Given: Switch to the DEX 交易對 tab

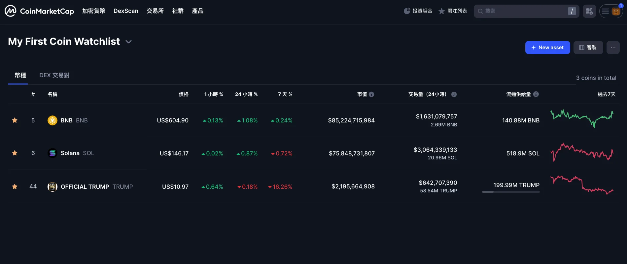Looking at the screenshot, I should 54,75.
